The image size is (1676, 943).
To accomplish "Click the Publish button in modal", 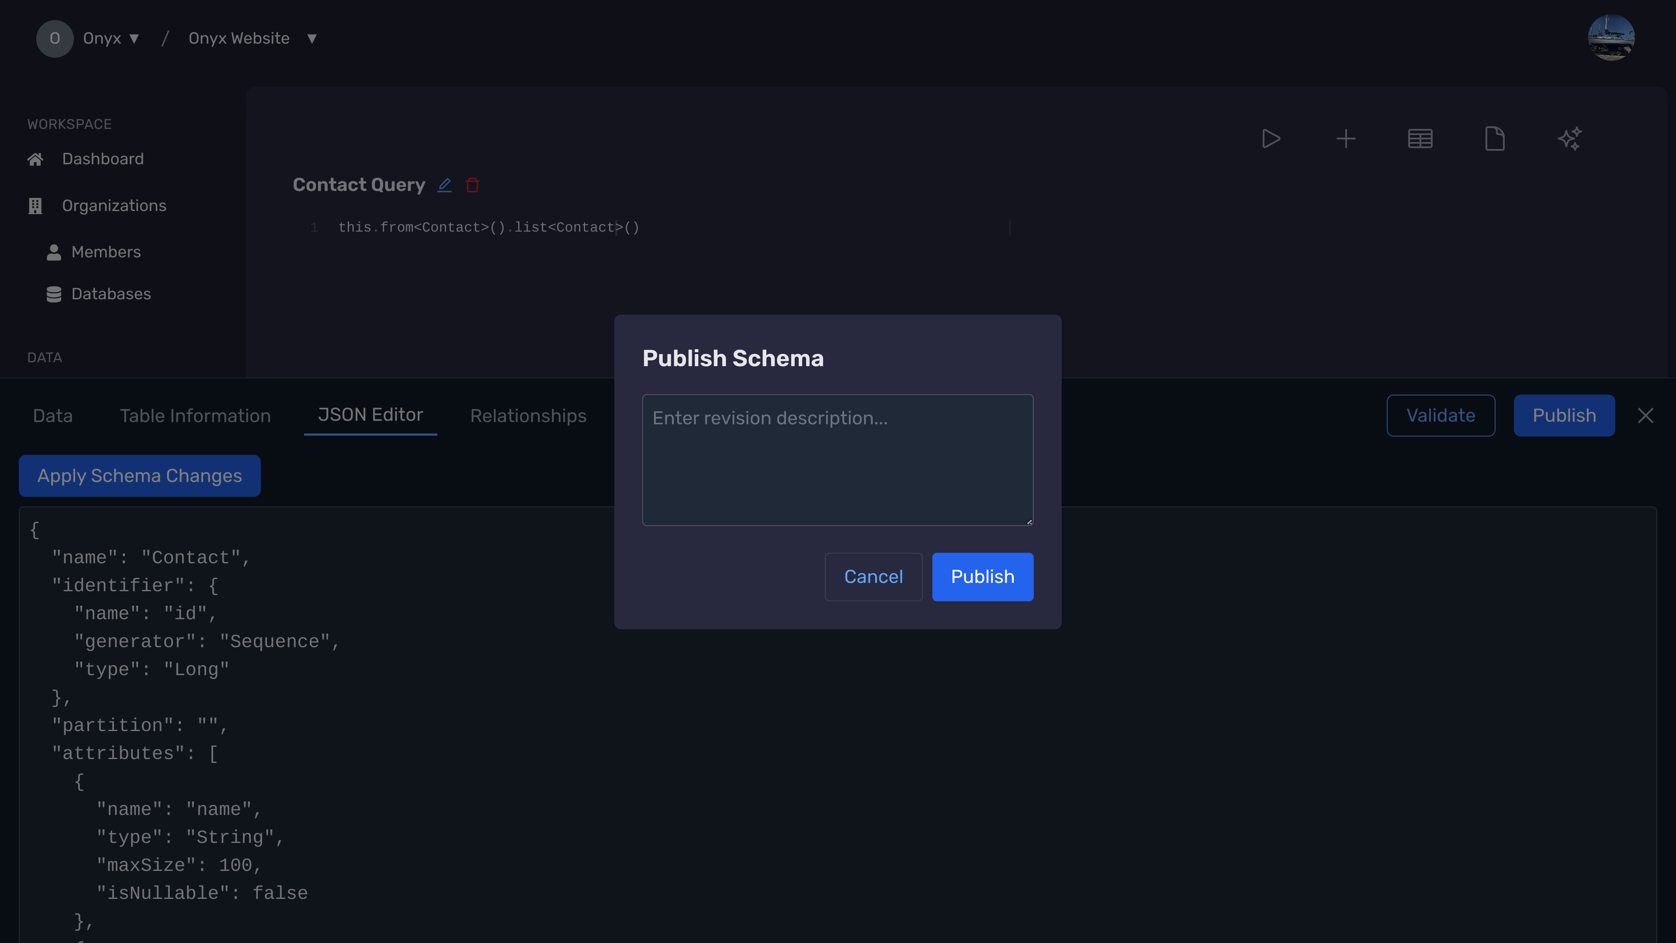I will coord(982,576).
